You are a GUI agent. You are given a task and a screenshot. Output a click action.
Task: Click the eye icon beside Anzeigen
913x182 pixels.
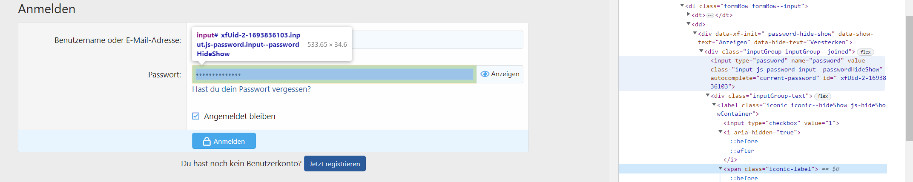485,74
